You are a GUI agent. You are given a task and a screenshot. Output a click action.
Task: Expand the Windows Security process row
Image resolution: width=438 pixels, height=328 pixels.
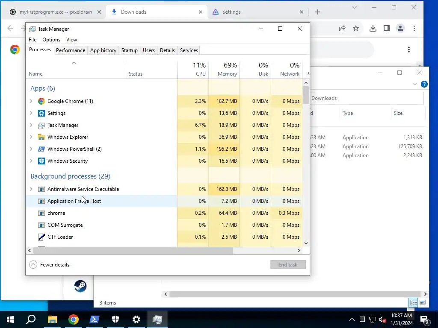tap(31, 161)
